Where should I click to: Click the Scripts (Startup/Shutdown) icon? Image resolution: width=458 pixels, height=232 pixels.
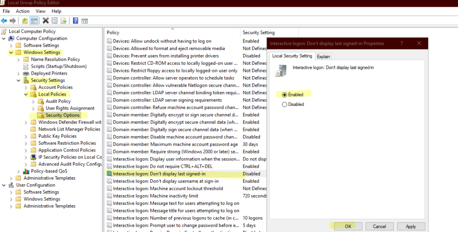(26, 66)
